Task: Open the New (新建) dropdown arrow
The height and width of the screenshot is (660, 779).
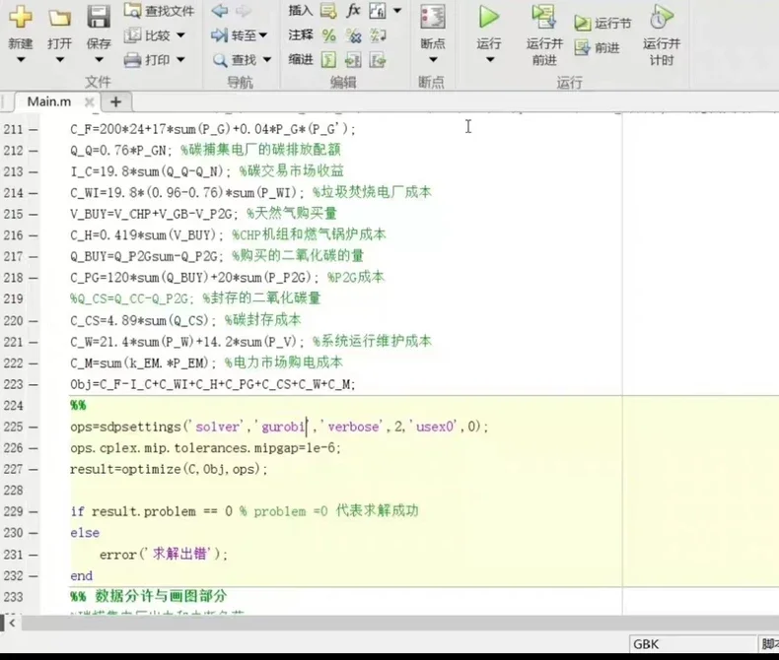Action: [x=21, y=60]
